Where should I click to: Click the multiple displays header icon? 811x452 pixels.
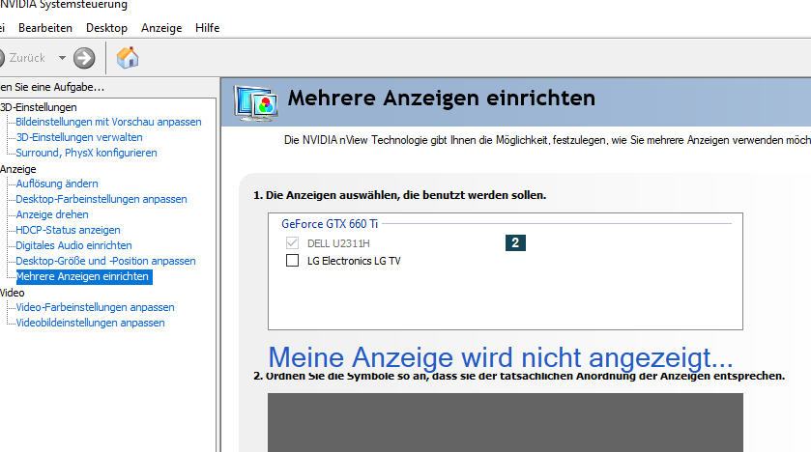[x=255, y=103]
